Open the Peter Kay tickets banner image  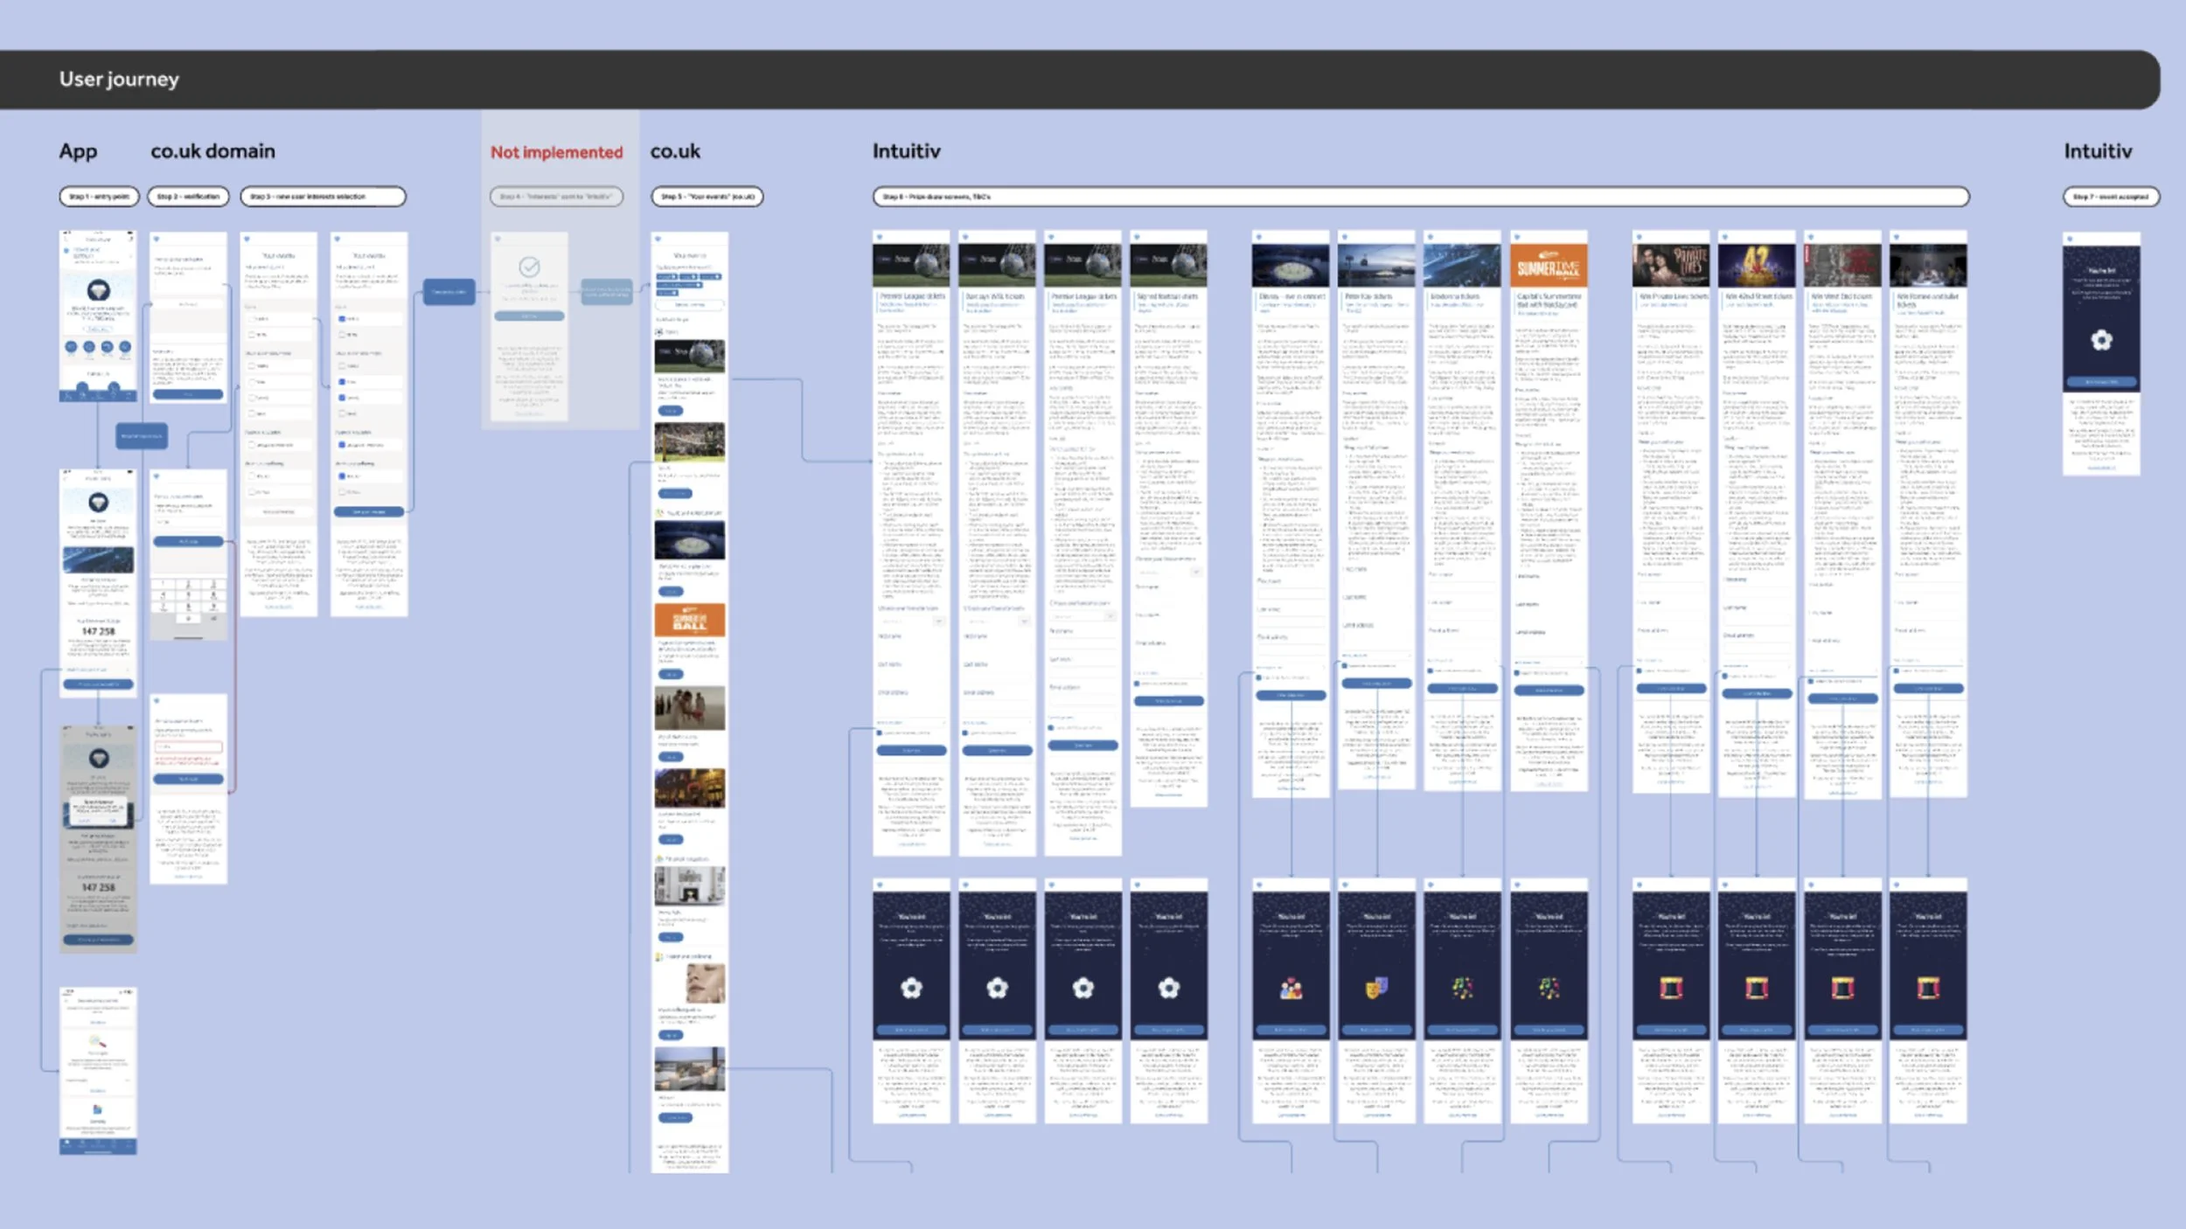[1376, 266]
